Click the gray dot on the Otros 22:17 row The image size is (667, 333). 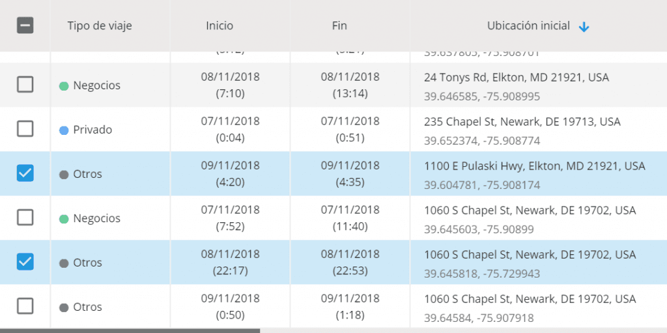click(x=64, y=263)
